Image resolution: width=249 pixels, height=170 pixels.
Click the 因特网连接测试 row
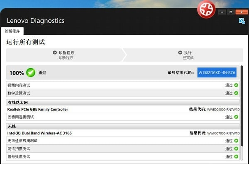(123, 117)
